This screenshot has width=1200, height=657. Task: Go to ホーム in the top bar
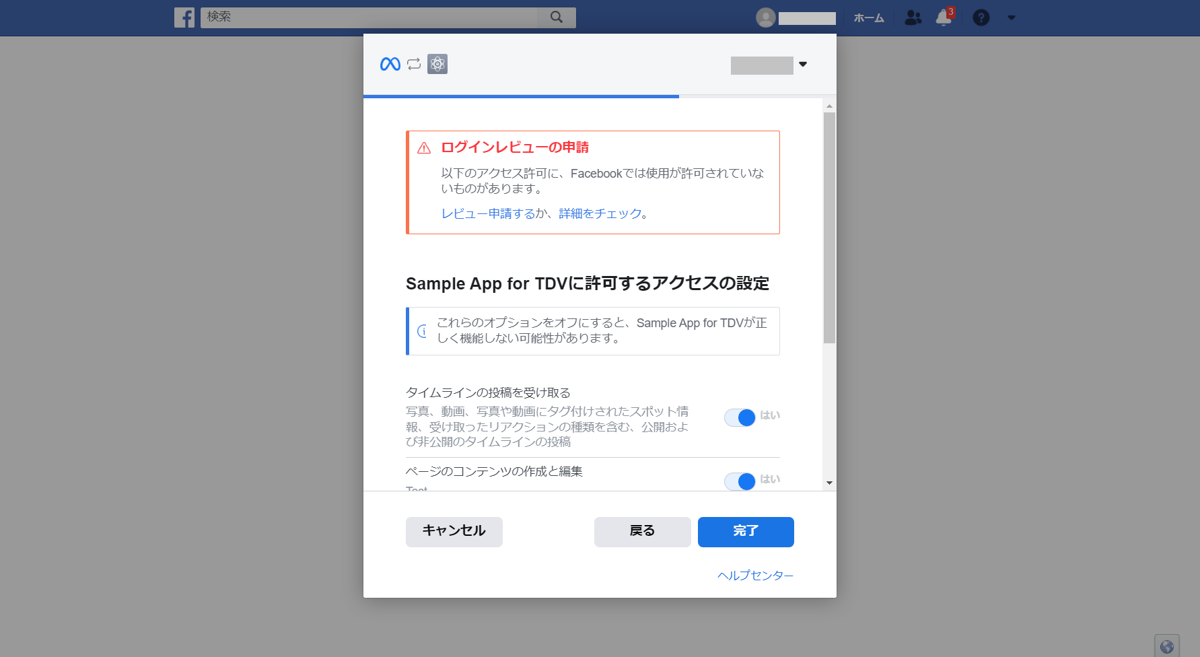point(869,18)
